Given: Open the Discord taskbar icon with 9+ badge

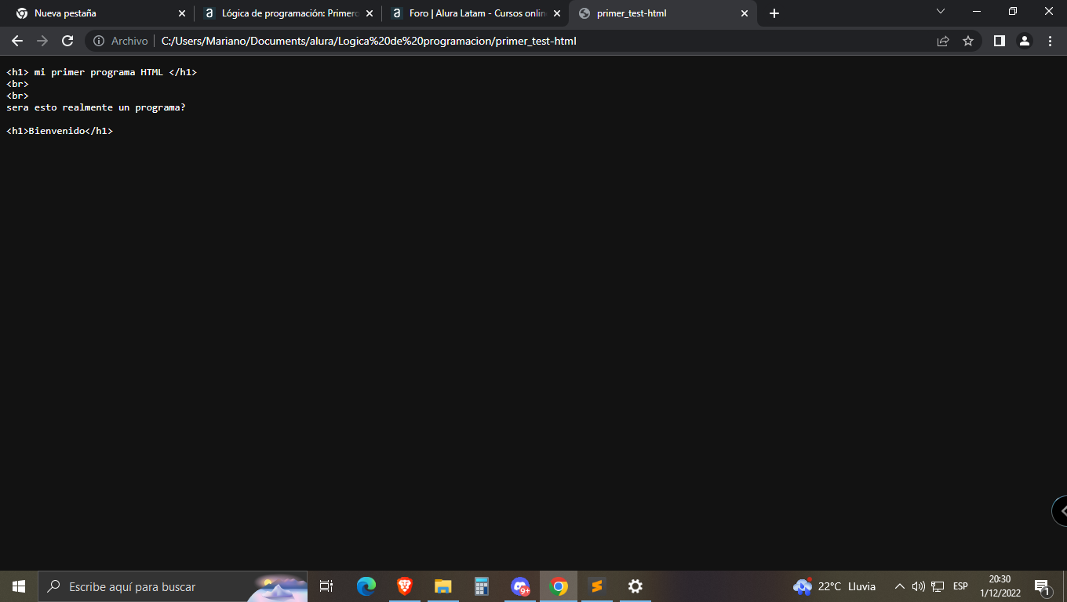Looking at the screenshot, I should 520,586.
